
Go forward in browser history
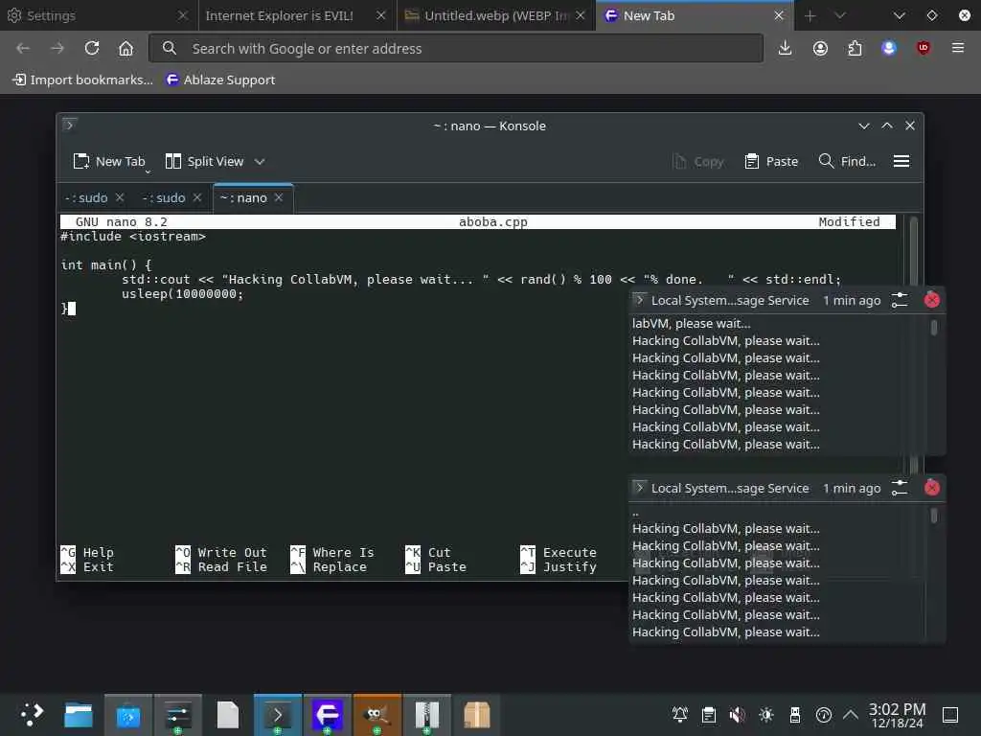pyautogui.click(x=57, y=48)
